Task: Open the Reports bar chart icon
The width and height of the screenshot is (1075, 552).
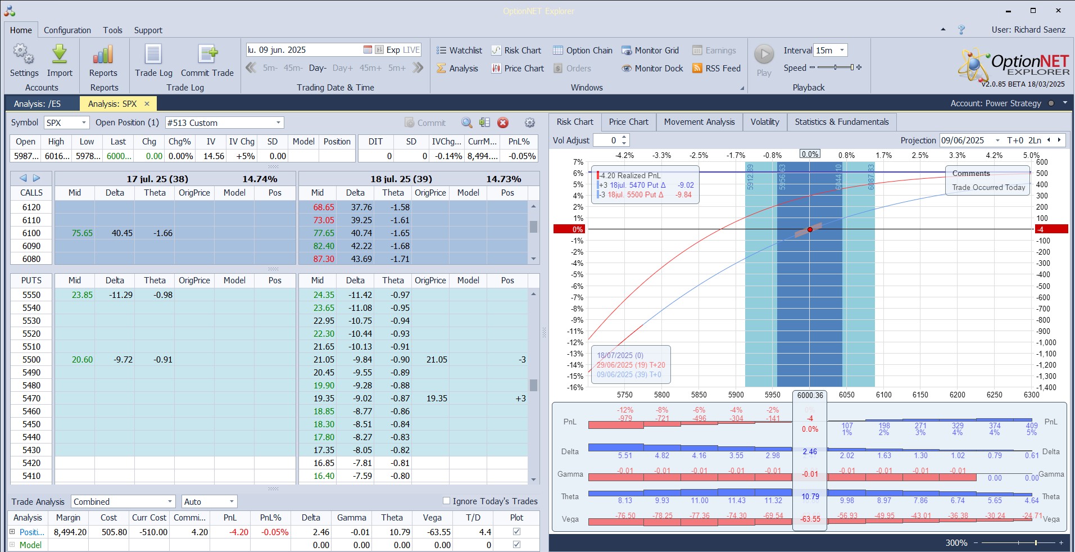Action: pyautogui.click(x=103, y=54)
